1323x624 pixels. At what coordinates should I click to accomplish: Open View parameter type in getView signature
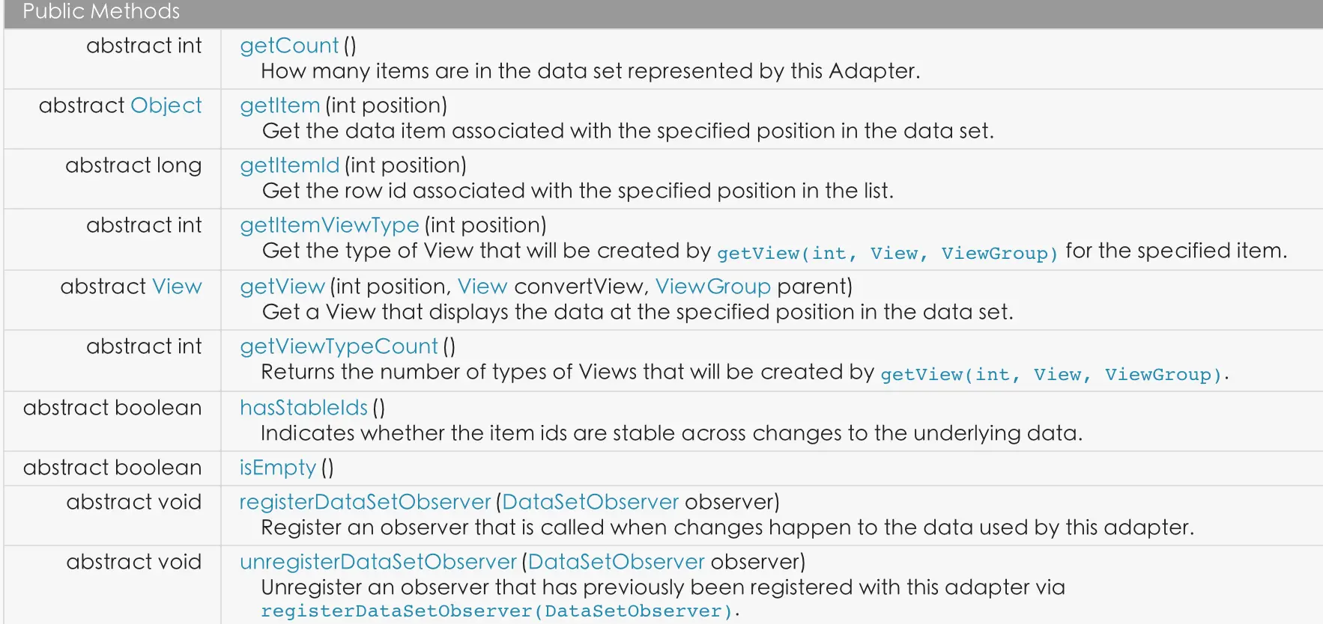point(482,287)
